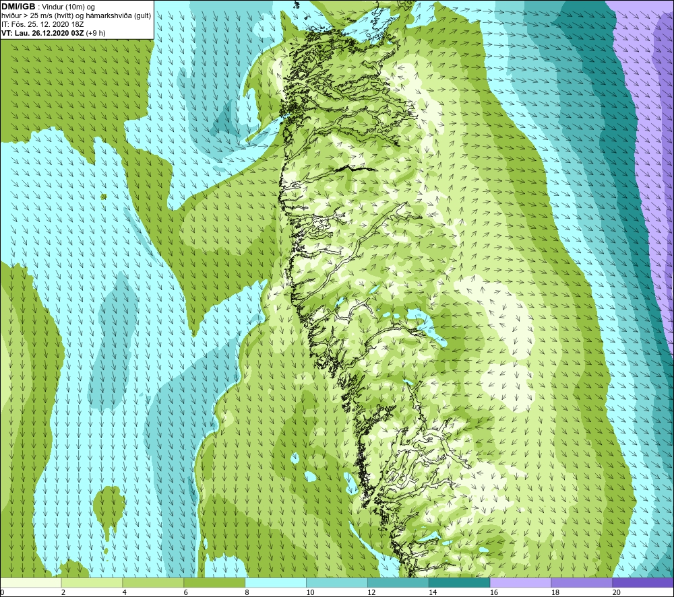Click the legend scale label 4
Screen dimensions: 674x597
[124, 592]
